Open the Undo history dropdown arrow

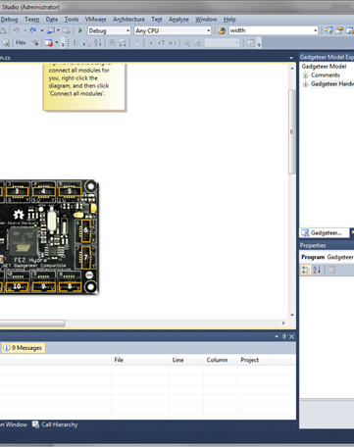pyautogui.click(x=25, y=30)
